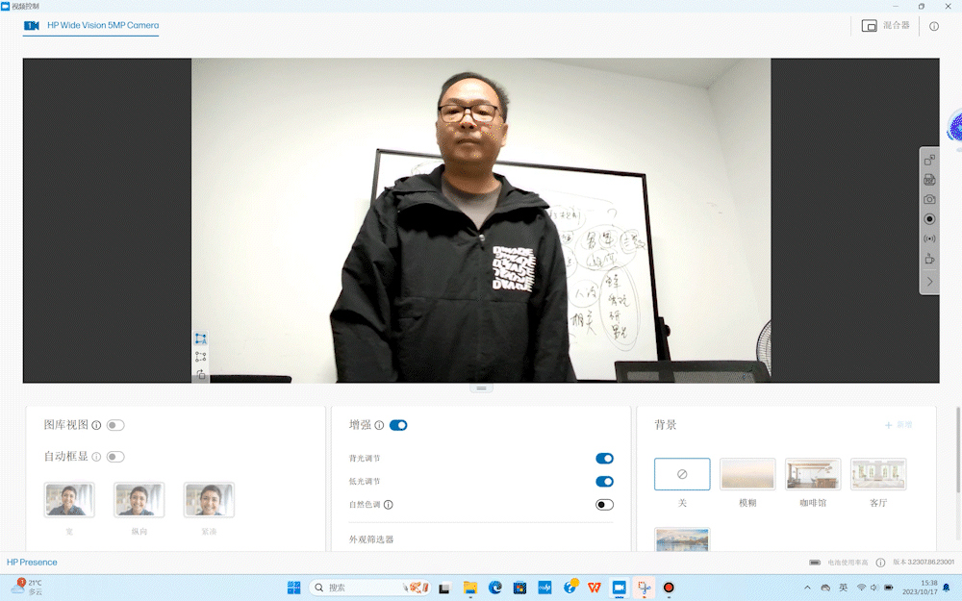Collapse the panel using the video divider handle
962x601 pixels.
coord(483,388)
